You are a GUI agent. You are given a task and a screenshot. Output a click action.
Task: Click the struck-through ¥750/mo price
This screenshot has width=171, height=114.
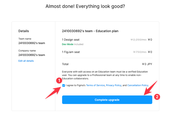coord(140,52)
